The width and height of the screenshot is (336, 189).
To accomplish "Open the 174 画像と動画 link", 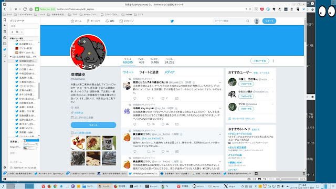I will (x=82, y=133).
